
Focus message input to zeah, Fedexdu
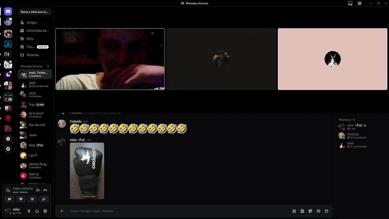pyautogui.click(x=179, y=211)
